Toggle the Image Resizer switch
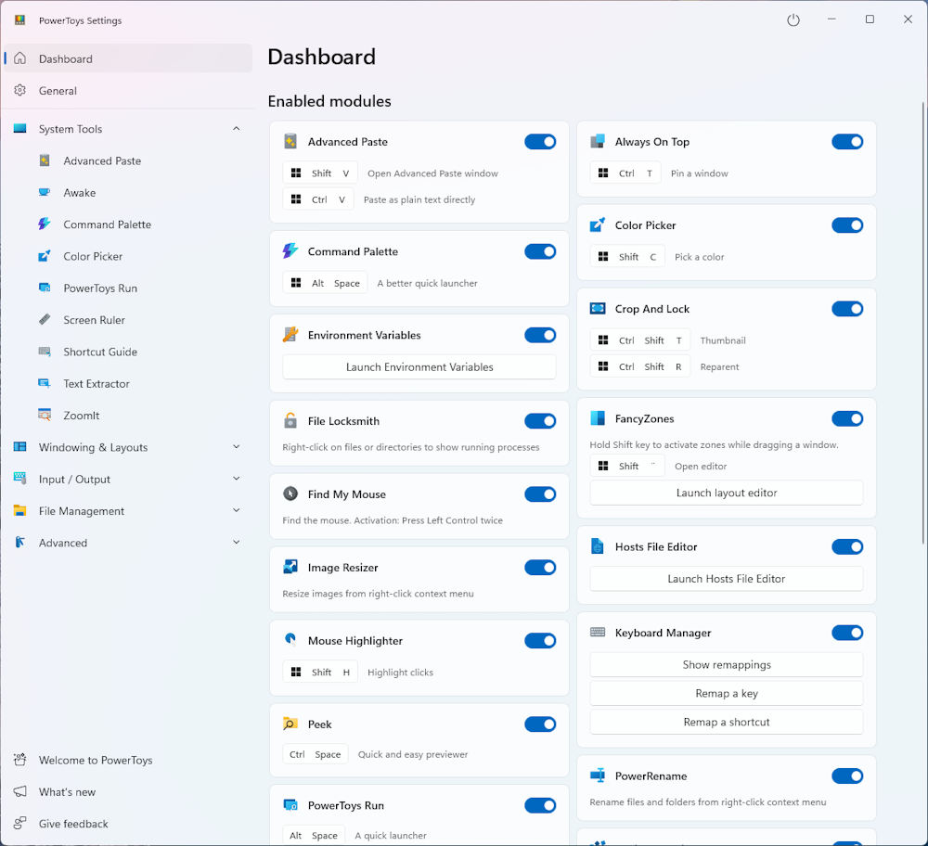928x846 pixels. coord(540,568)
